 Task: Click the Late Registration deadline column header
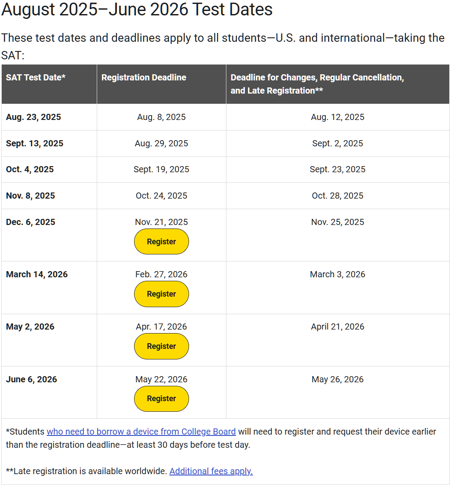(x=317, y=84)
